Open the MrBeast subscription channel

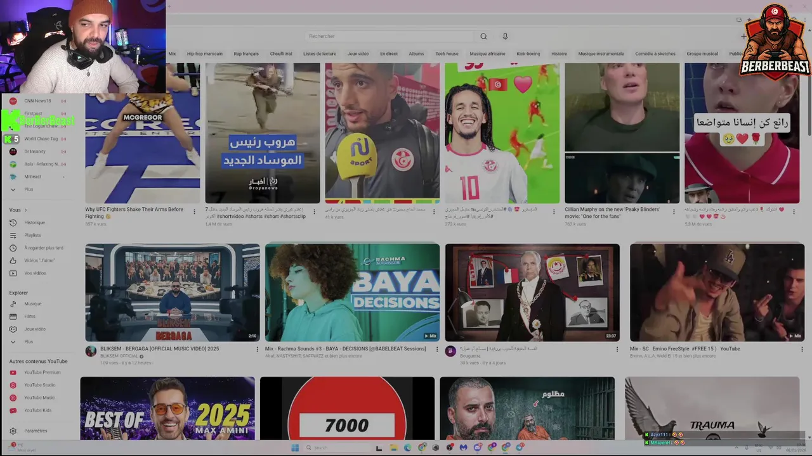pos(32,177)
